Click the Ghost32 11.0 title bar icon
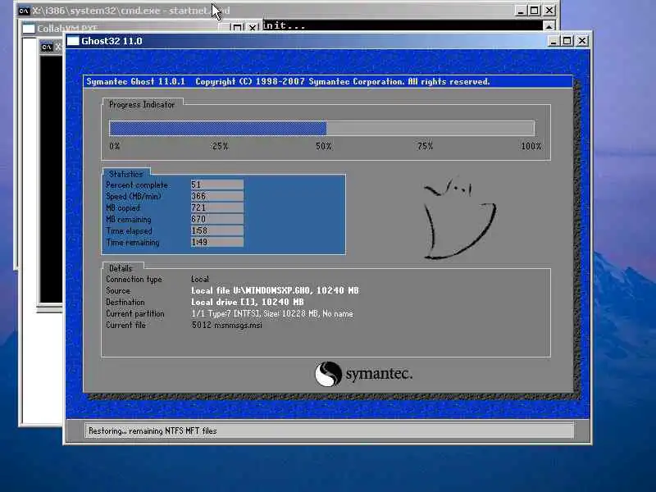Viewport: 656px width, 492px height. pos(73,41)
